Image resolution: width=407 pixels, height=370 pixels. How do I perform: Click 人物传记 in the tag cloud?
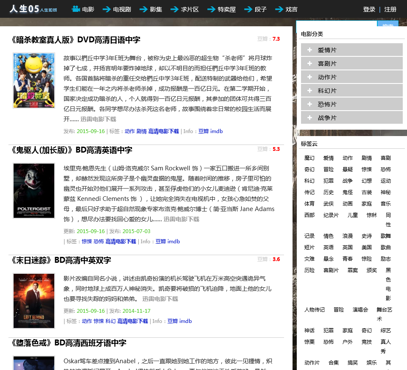pos(314,309)
